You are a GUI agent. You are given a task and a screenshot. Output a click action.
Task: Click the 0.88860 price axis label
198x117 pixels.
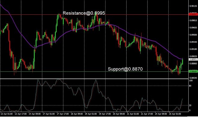193,64
